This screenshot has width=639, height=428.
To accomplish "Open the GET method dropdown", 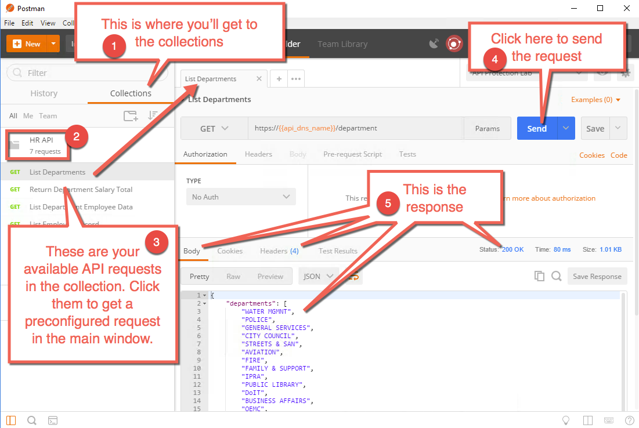I will tap(214, 128).
